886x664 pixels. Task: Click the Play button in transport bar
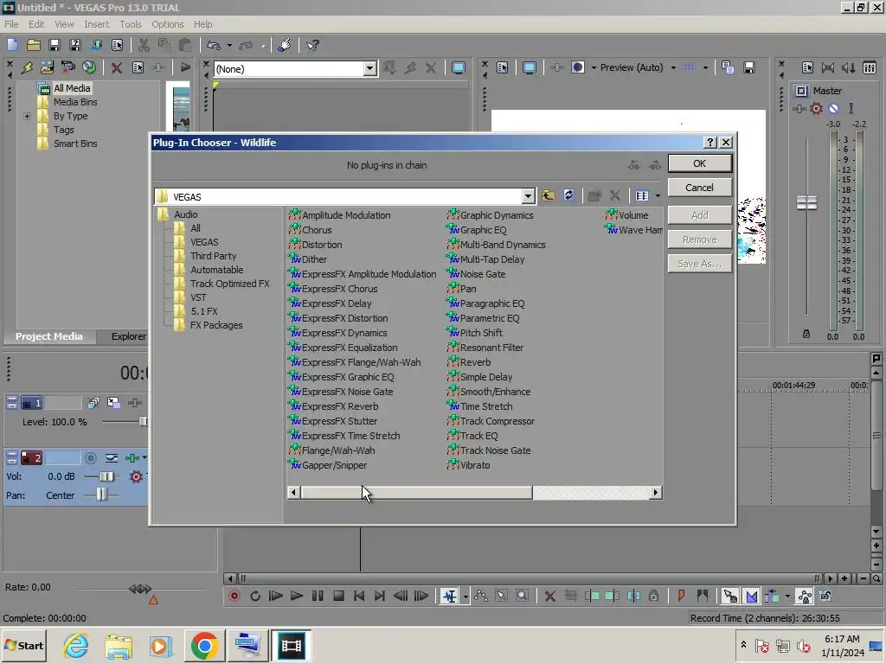(x=296, y=596)
